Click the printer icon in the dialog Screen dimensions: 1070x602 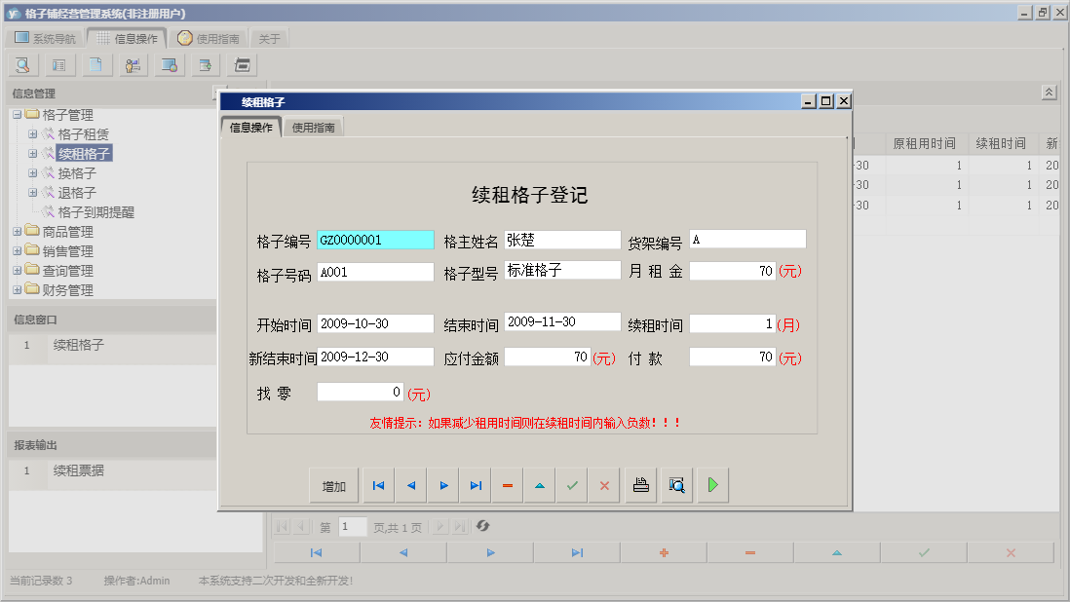[640, 484]
